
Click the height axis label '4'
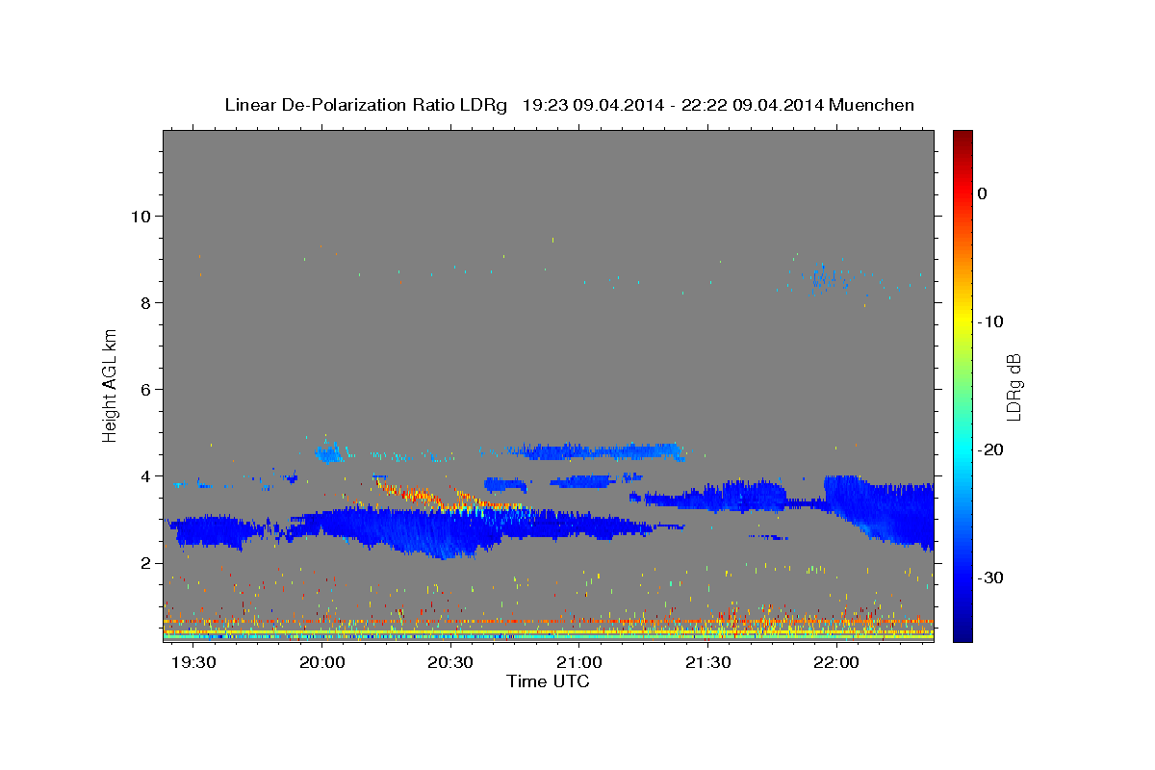click(x=144, y=475)
